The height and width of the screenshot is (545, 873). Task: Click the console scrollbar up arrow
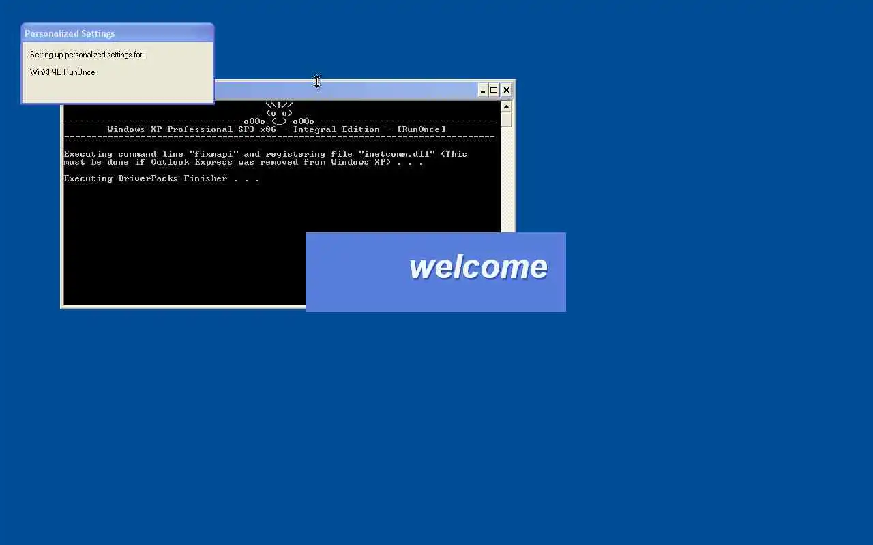(506, 106)
